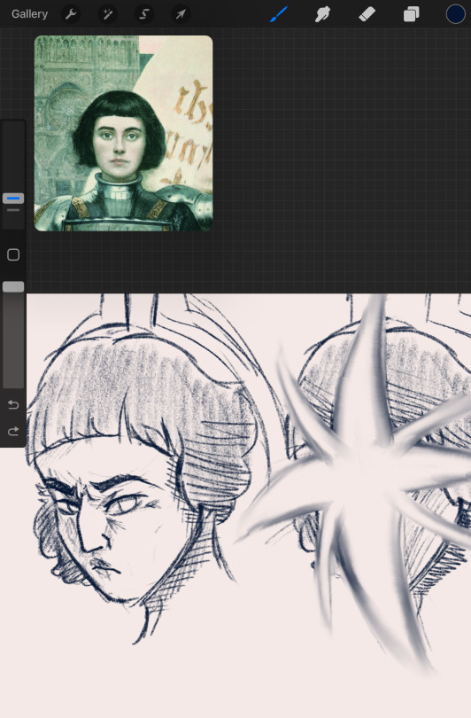
Task: Activate the Transform arrow tool
Action: 181,14
